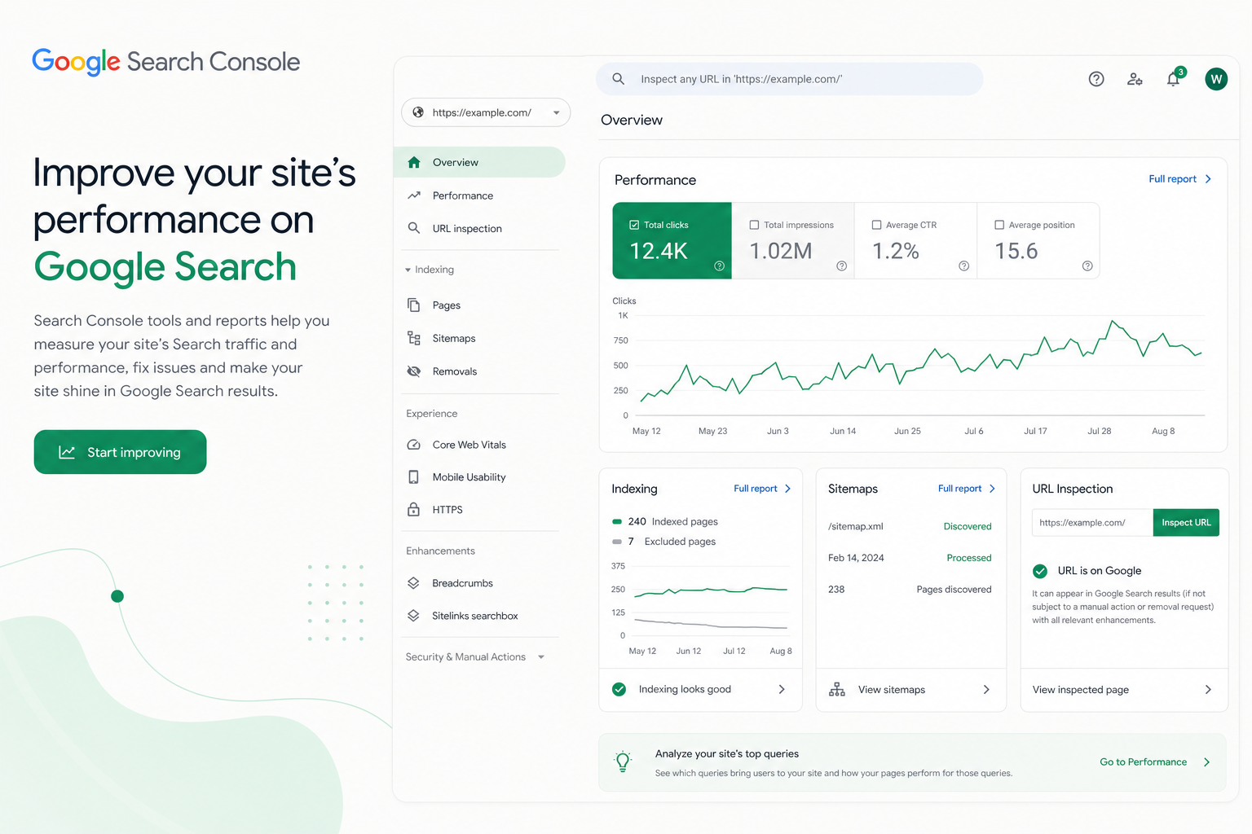Click the Start improving button
Viewport: 1252px width, 834px height.
(120, 452)
